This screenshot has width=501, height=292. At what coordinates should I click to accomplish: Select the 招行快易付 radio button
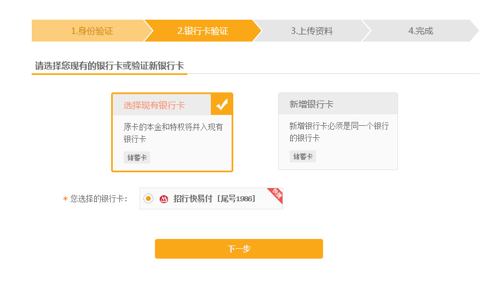coord(148,198)
